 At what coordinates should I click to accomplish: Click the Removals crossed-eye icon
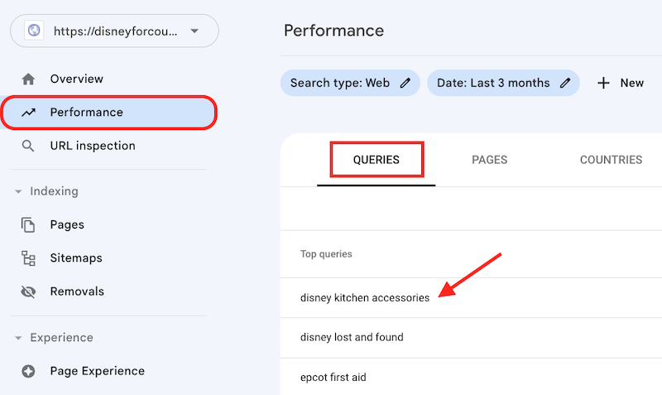click(x=29, y=291)
